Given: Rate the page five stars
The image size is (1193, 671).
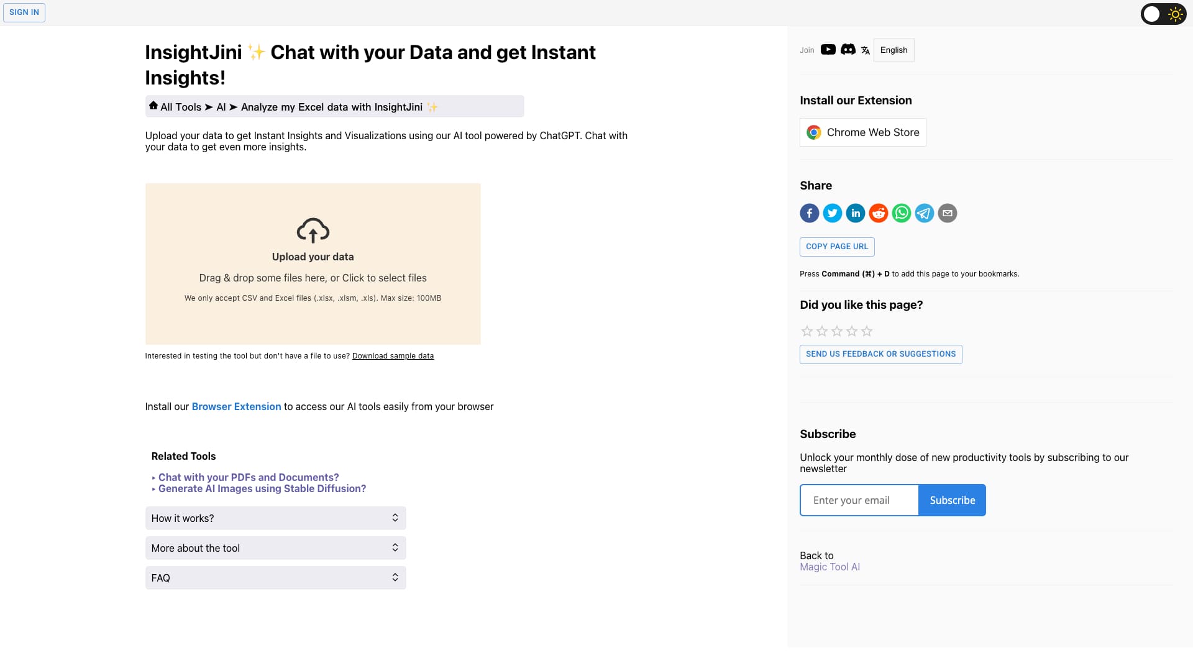Looking at the screenshot, I should (867, 331).
